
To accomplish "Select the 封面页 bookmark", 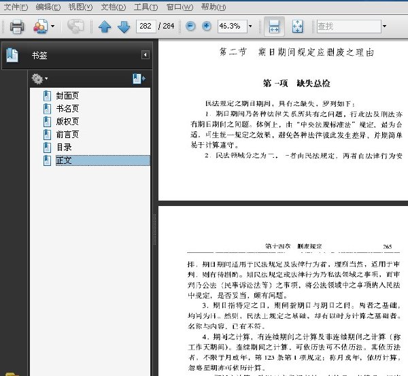I will point(67,96).
